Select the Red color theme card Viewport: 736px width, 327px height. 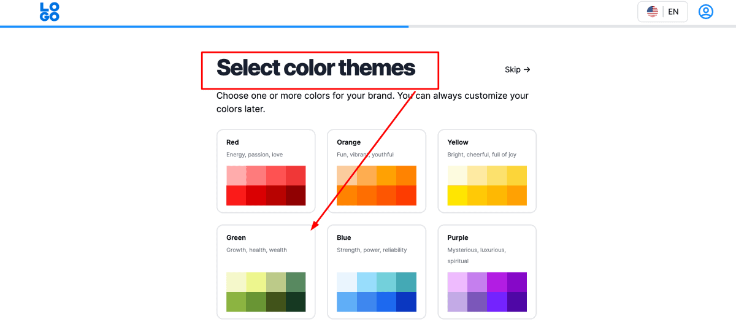pos(266,171)
